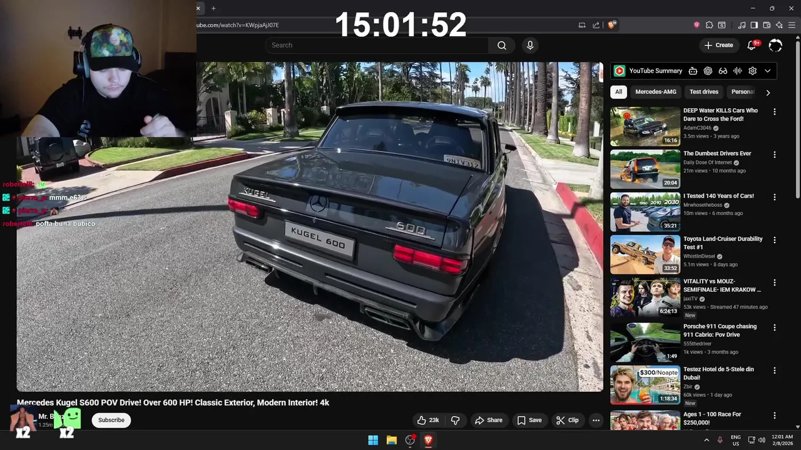Show hidden system tray icons chevron

[x=707, y=440]
